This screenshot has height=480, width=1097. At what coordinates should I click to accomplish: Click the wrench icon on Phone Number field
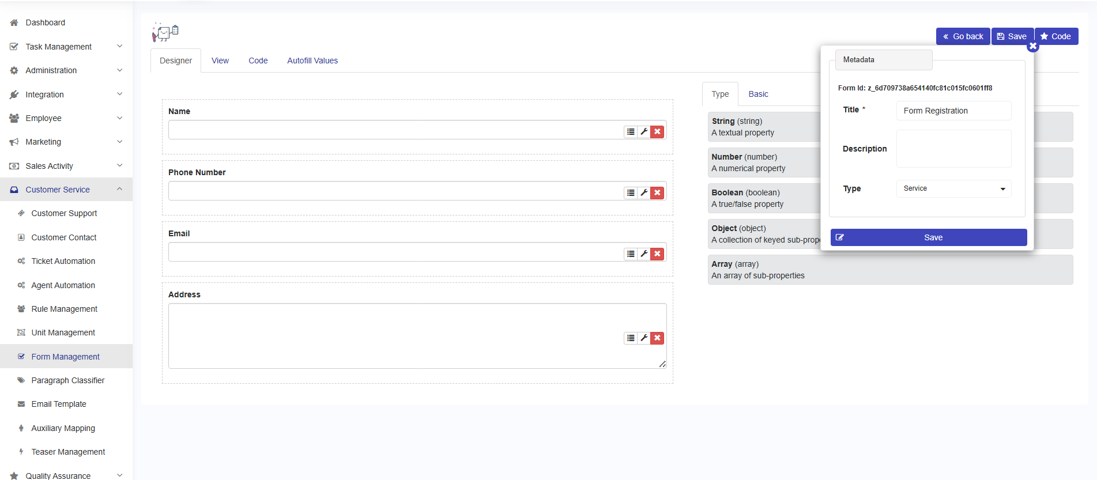(644, 193)
